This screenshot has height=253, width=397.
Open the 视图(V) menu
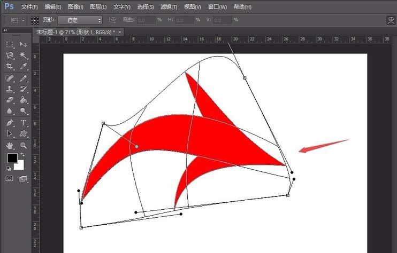pos(192,7)
